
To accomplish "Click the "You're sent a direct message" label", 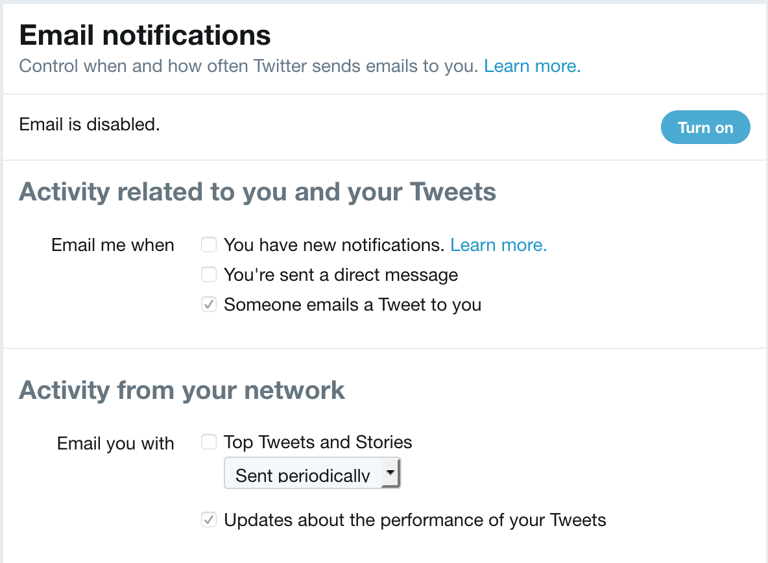I will [x=341, y=274].
